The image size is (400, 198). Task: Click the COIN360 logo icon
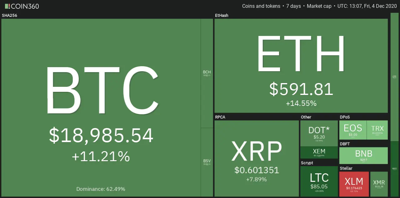7,6
